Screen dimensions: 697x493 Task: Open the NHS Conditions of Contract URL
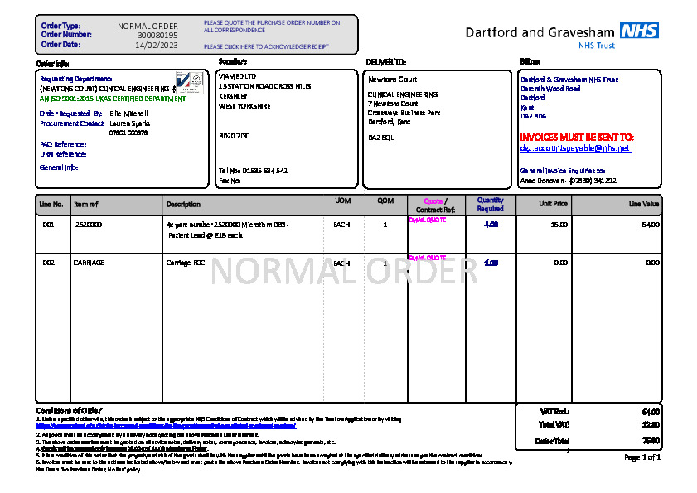(x=166, y=426)
